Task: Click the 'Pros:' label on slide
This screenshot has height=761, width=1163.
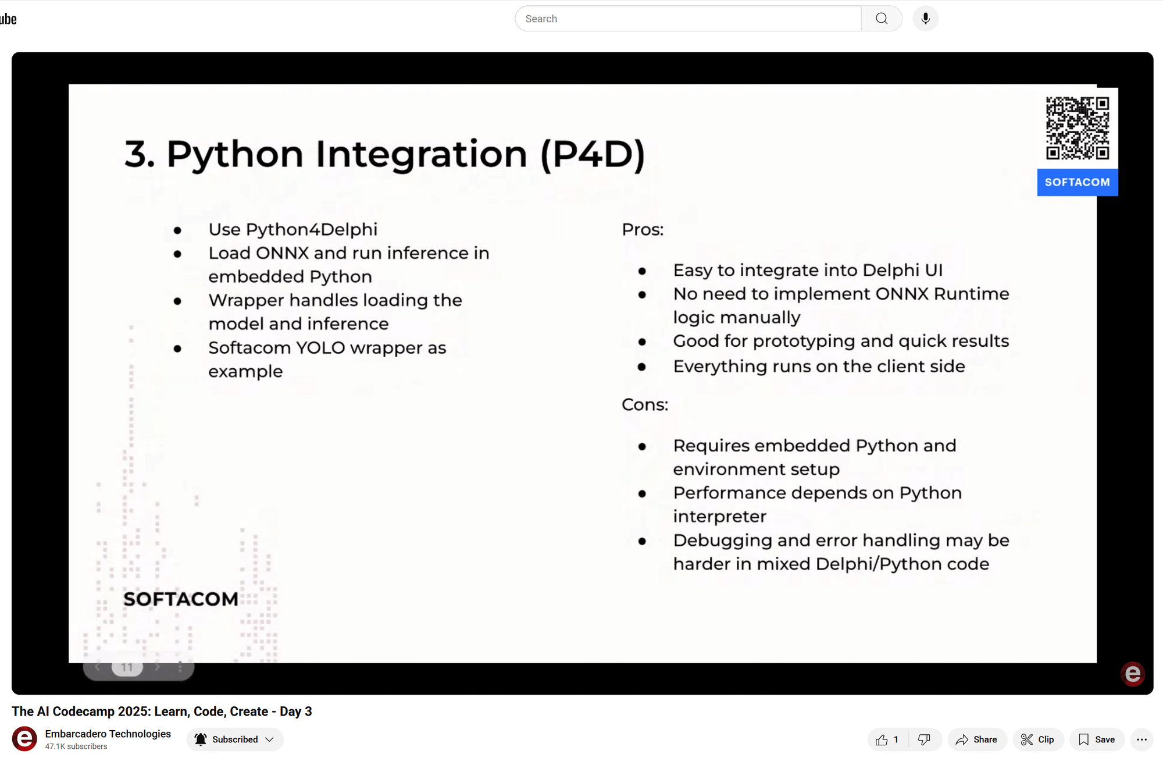Action: [x=643, y=229]
